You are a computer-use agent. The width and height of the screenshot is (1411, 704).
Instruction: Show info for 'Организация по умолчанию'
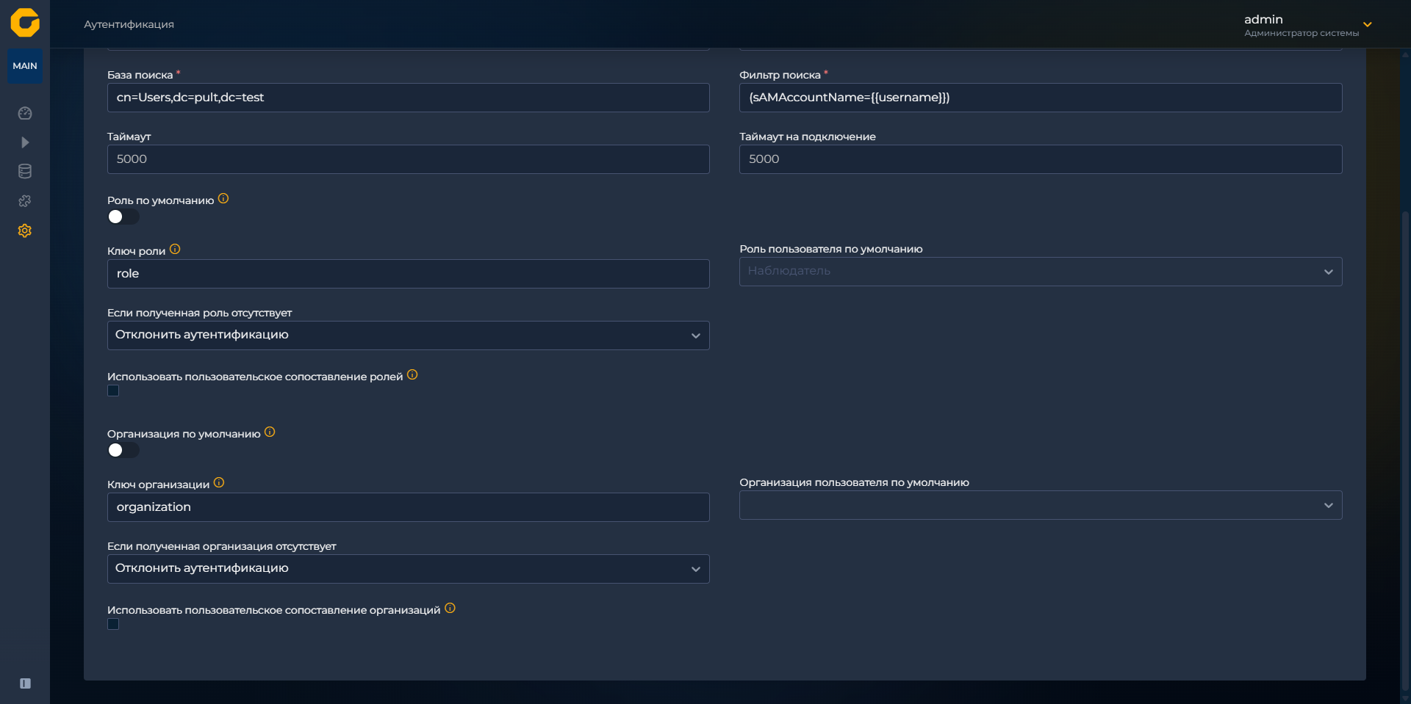[270, 432]
